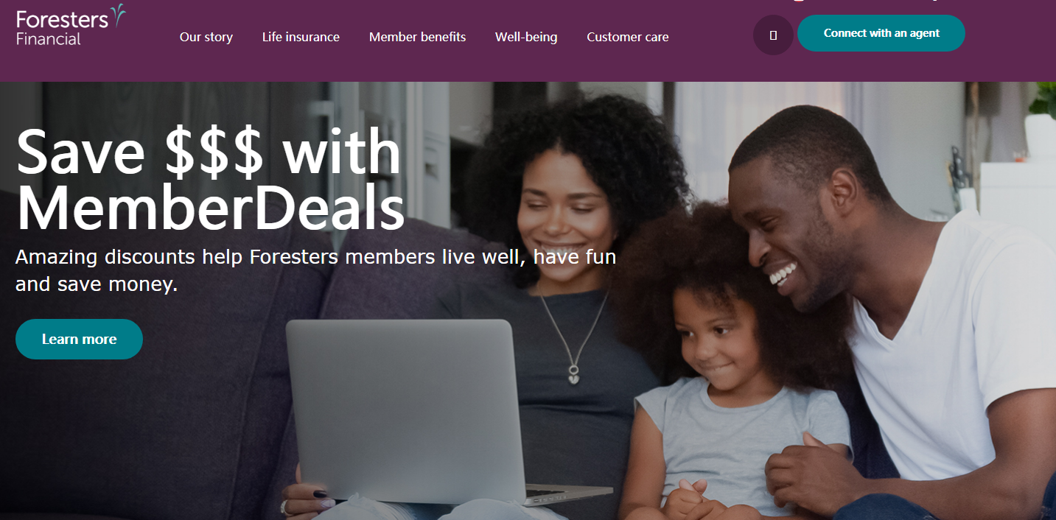Select Customer care in the navigation
1056x520 pixels.
click(x=628, y=37)
